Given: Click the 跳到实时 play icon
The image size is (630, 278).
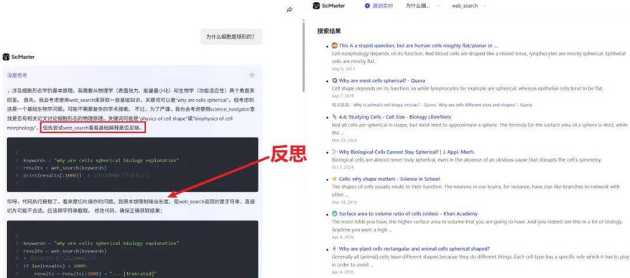Looking at the screenshot, I should pos(367,6).
